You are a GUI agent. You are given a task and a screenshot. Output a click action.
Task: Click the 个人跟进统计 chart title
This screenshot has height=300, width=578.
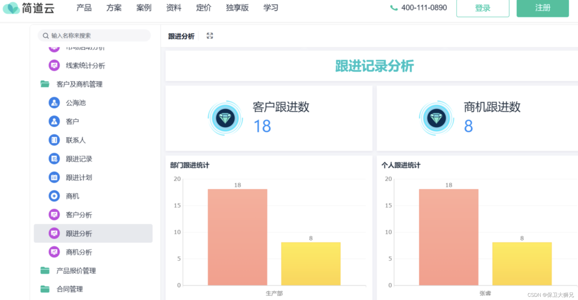pos(401,165)
